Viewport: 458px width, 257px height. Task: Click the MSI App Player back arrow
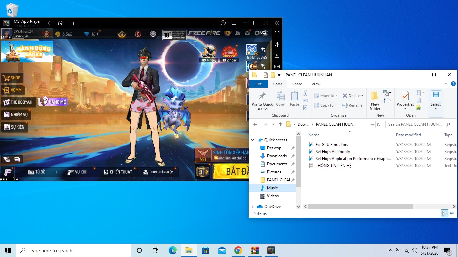(x=50, y=23)
